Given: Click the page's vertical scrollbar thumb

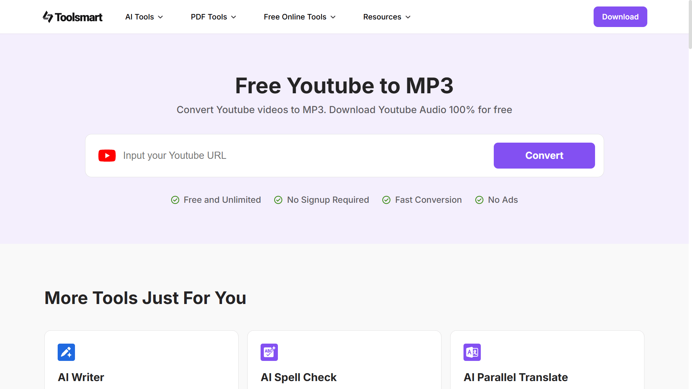Looking at the screenshot, I should (x=690, y=25).
